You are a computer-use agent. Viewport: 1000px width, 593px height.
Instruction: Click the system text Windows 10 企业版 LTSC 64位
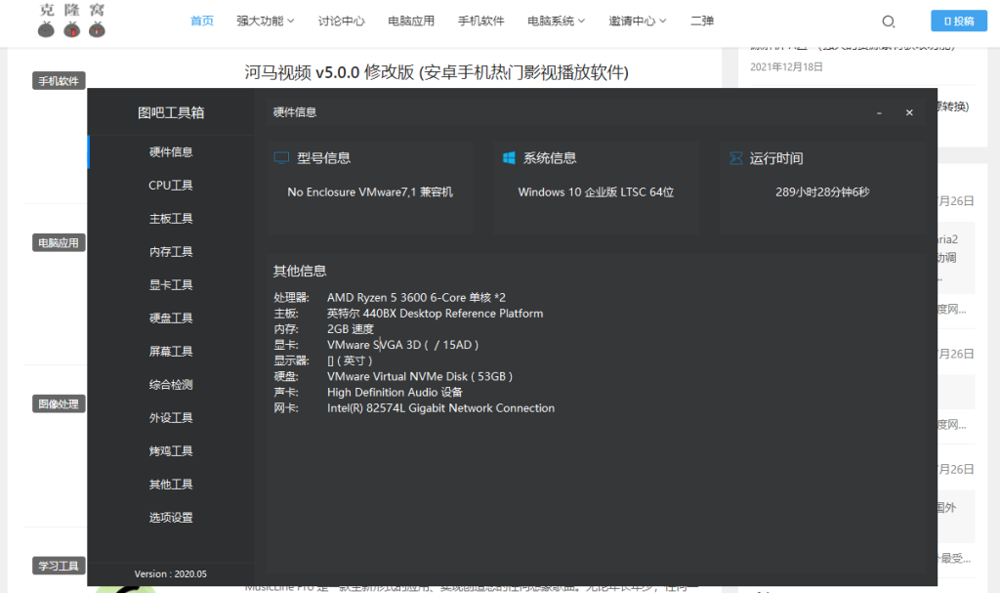click(x=596, y=192)
